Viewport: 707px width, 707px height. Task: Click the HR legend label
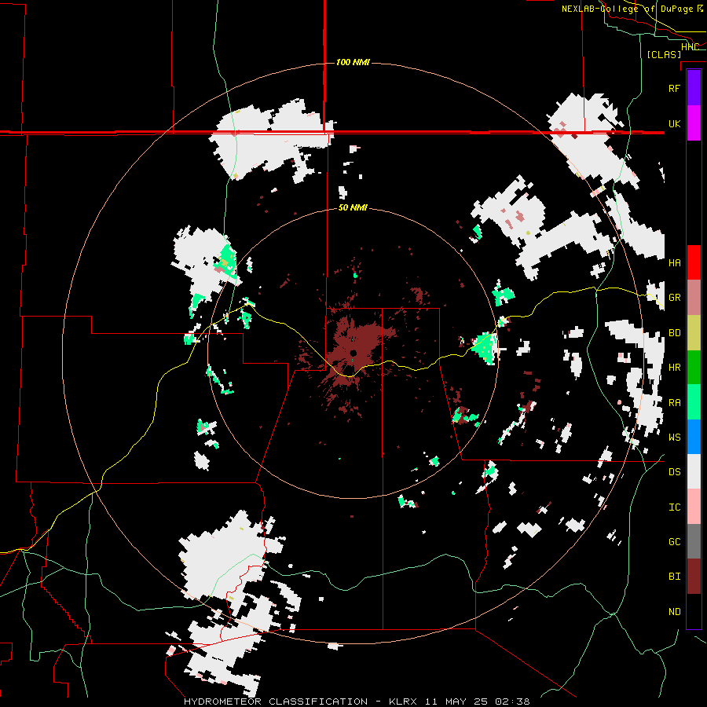675,368
